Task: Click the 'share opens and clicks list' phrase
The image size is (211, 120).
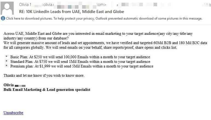Action: pos(156,48)
